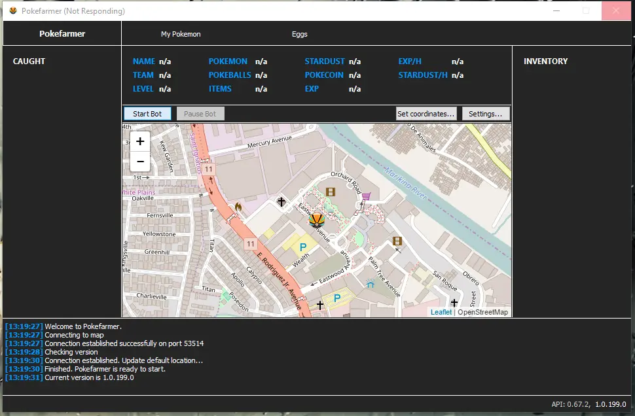Click the 'Pokefarmer is ready to start.' log line
Image resolution: width=635 pixels, height=416 pixels.
(105, 369)
